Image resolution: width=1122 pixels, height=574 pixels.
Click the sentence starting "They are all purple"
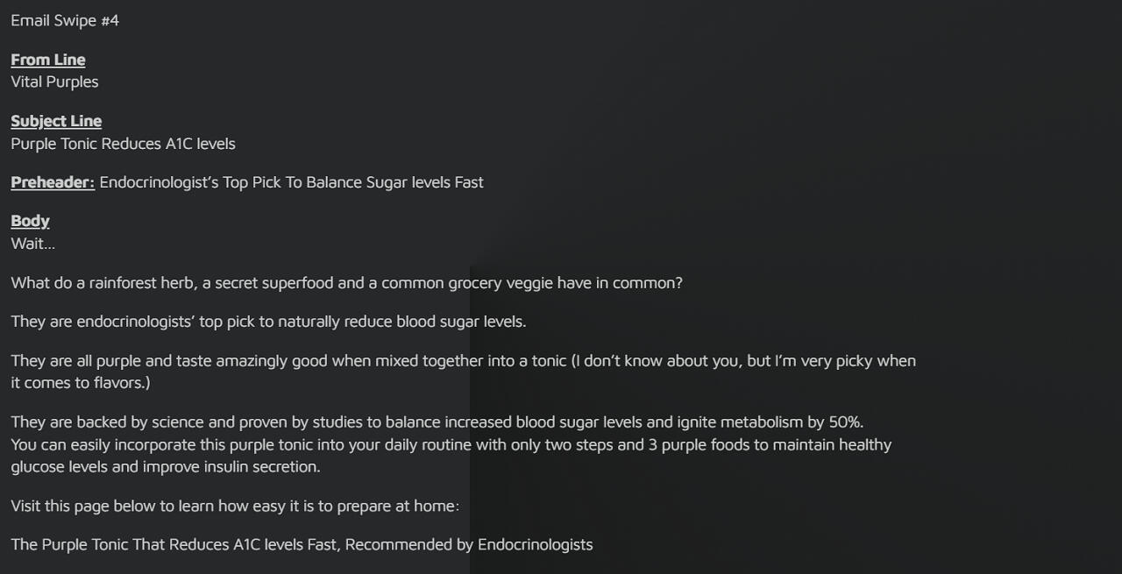[463, 361]
